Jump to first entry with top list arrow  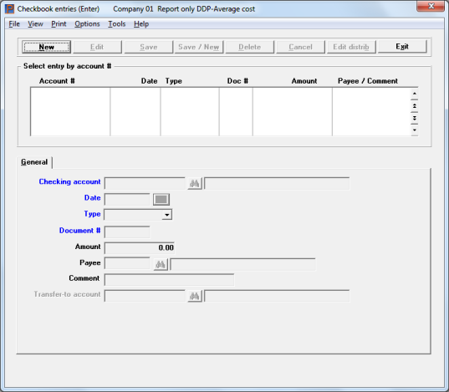(415, 94)
